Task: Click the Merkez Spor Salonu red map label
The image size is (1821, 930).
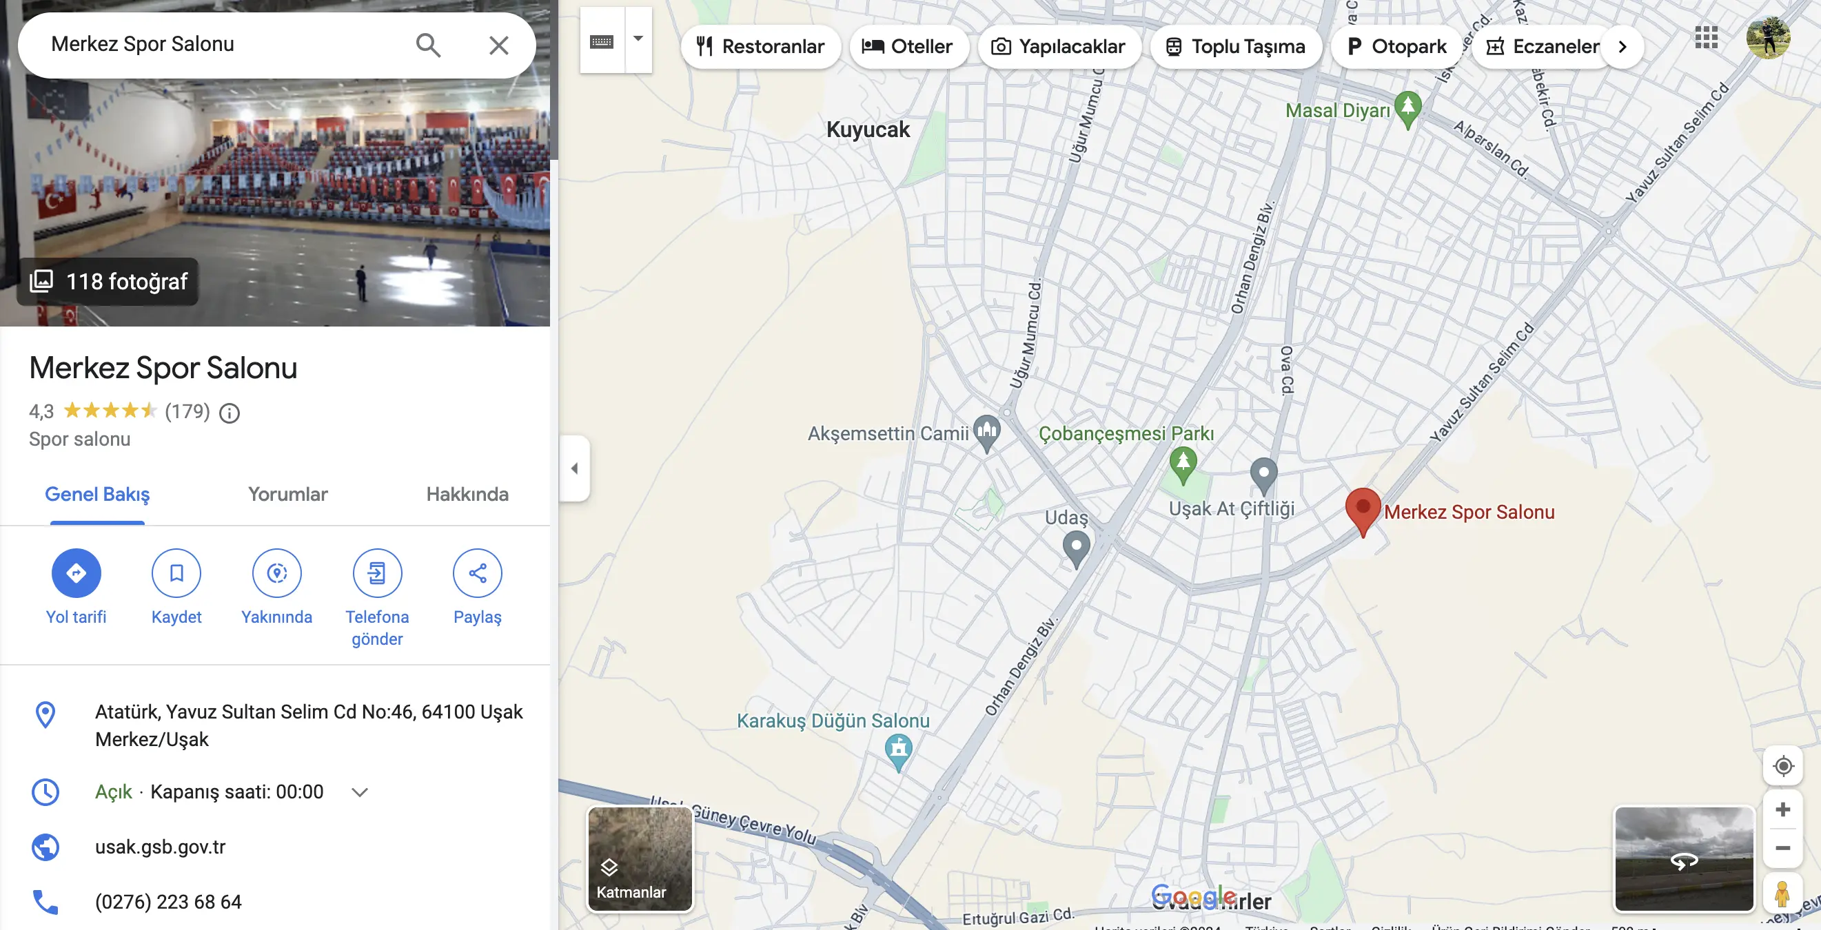Action: pyautogui.click(x=1469, y=512)
